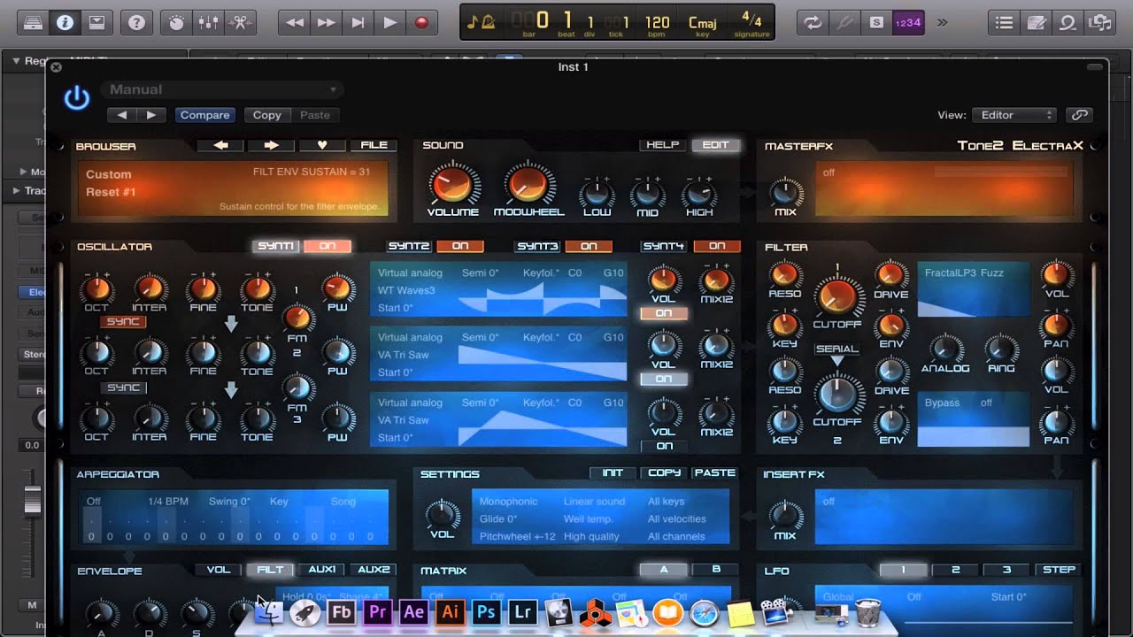Toggle SYNT3 ON button
Screen dimensions: 1133x637
pyautogui.click(x=589, y=246)
